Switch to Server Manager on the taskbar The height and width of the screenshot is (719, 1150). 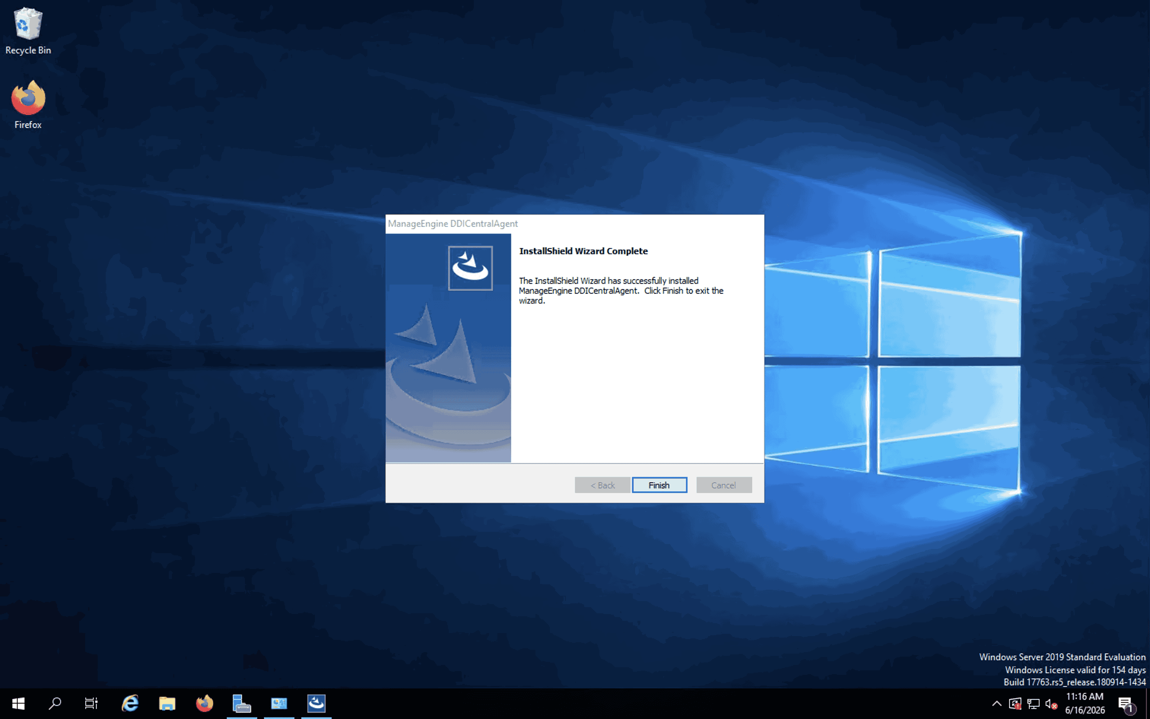(x=241, y=703)
